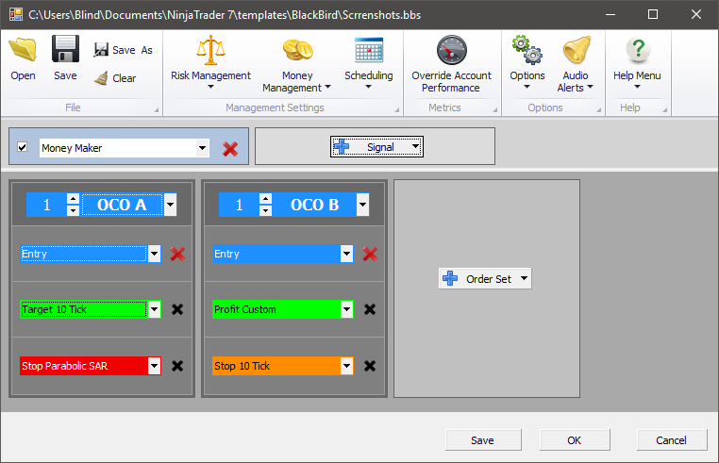Expand OCO A Entry dropdown
Viewport: 719px width, 463px height.
tap(154, 254)
